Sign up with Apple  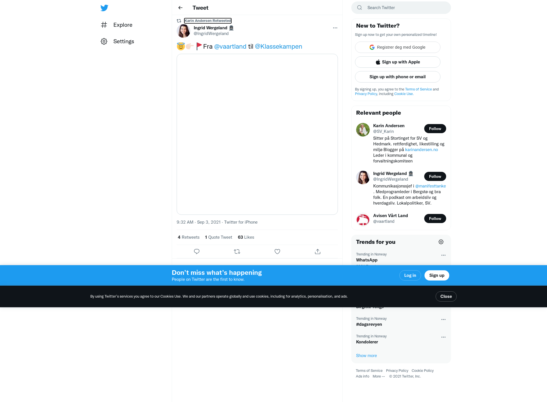coord(398,62)
